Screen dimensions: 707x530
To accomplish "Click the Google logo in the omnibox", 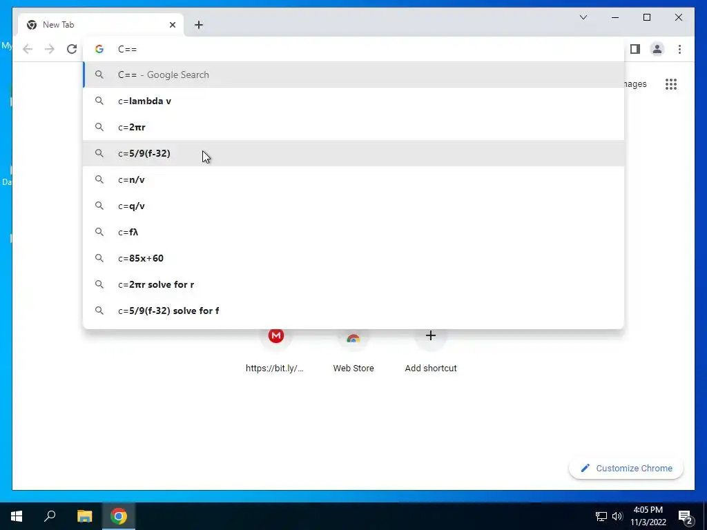I will 99,49.
